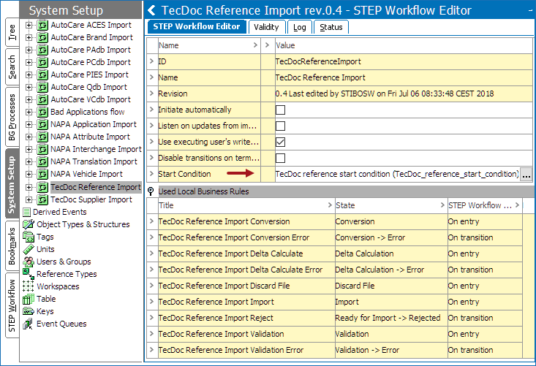Expand the TecDoc Reference Import Reject rule row

(152, 318)
